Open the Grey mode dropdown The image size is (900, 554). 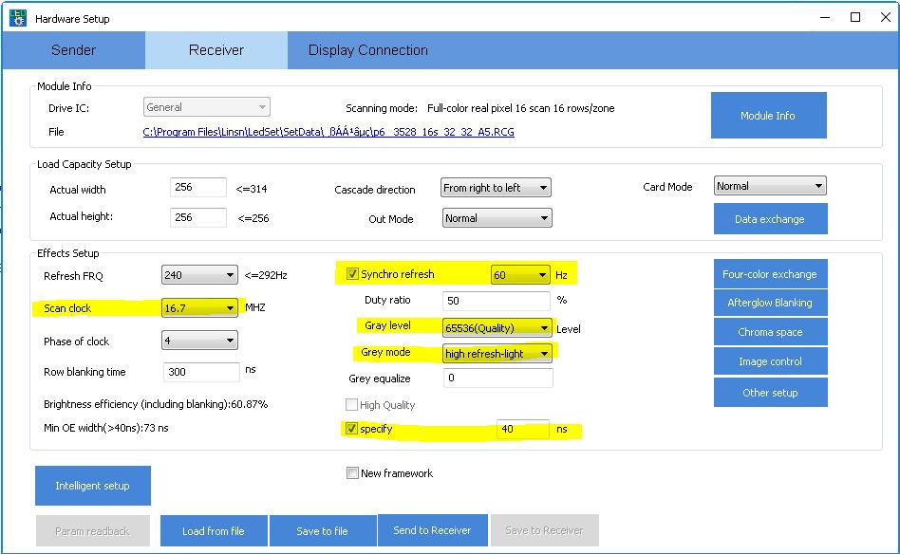click(497, 354)
